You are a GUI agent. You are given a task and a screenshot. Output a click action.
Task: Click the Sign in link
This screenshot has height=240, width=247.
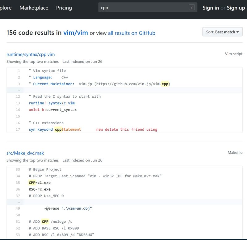(211, 8)
